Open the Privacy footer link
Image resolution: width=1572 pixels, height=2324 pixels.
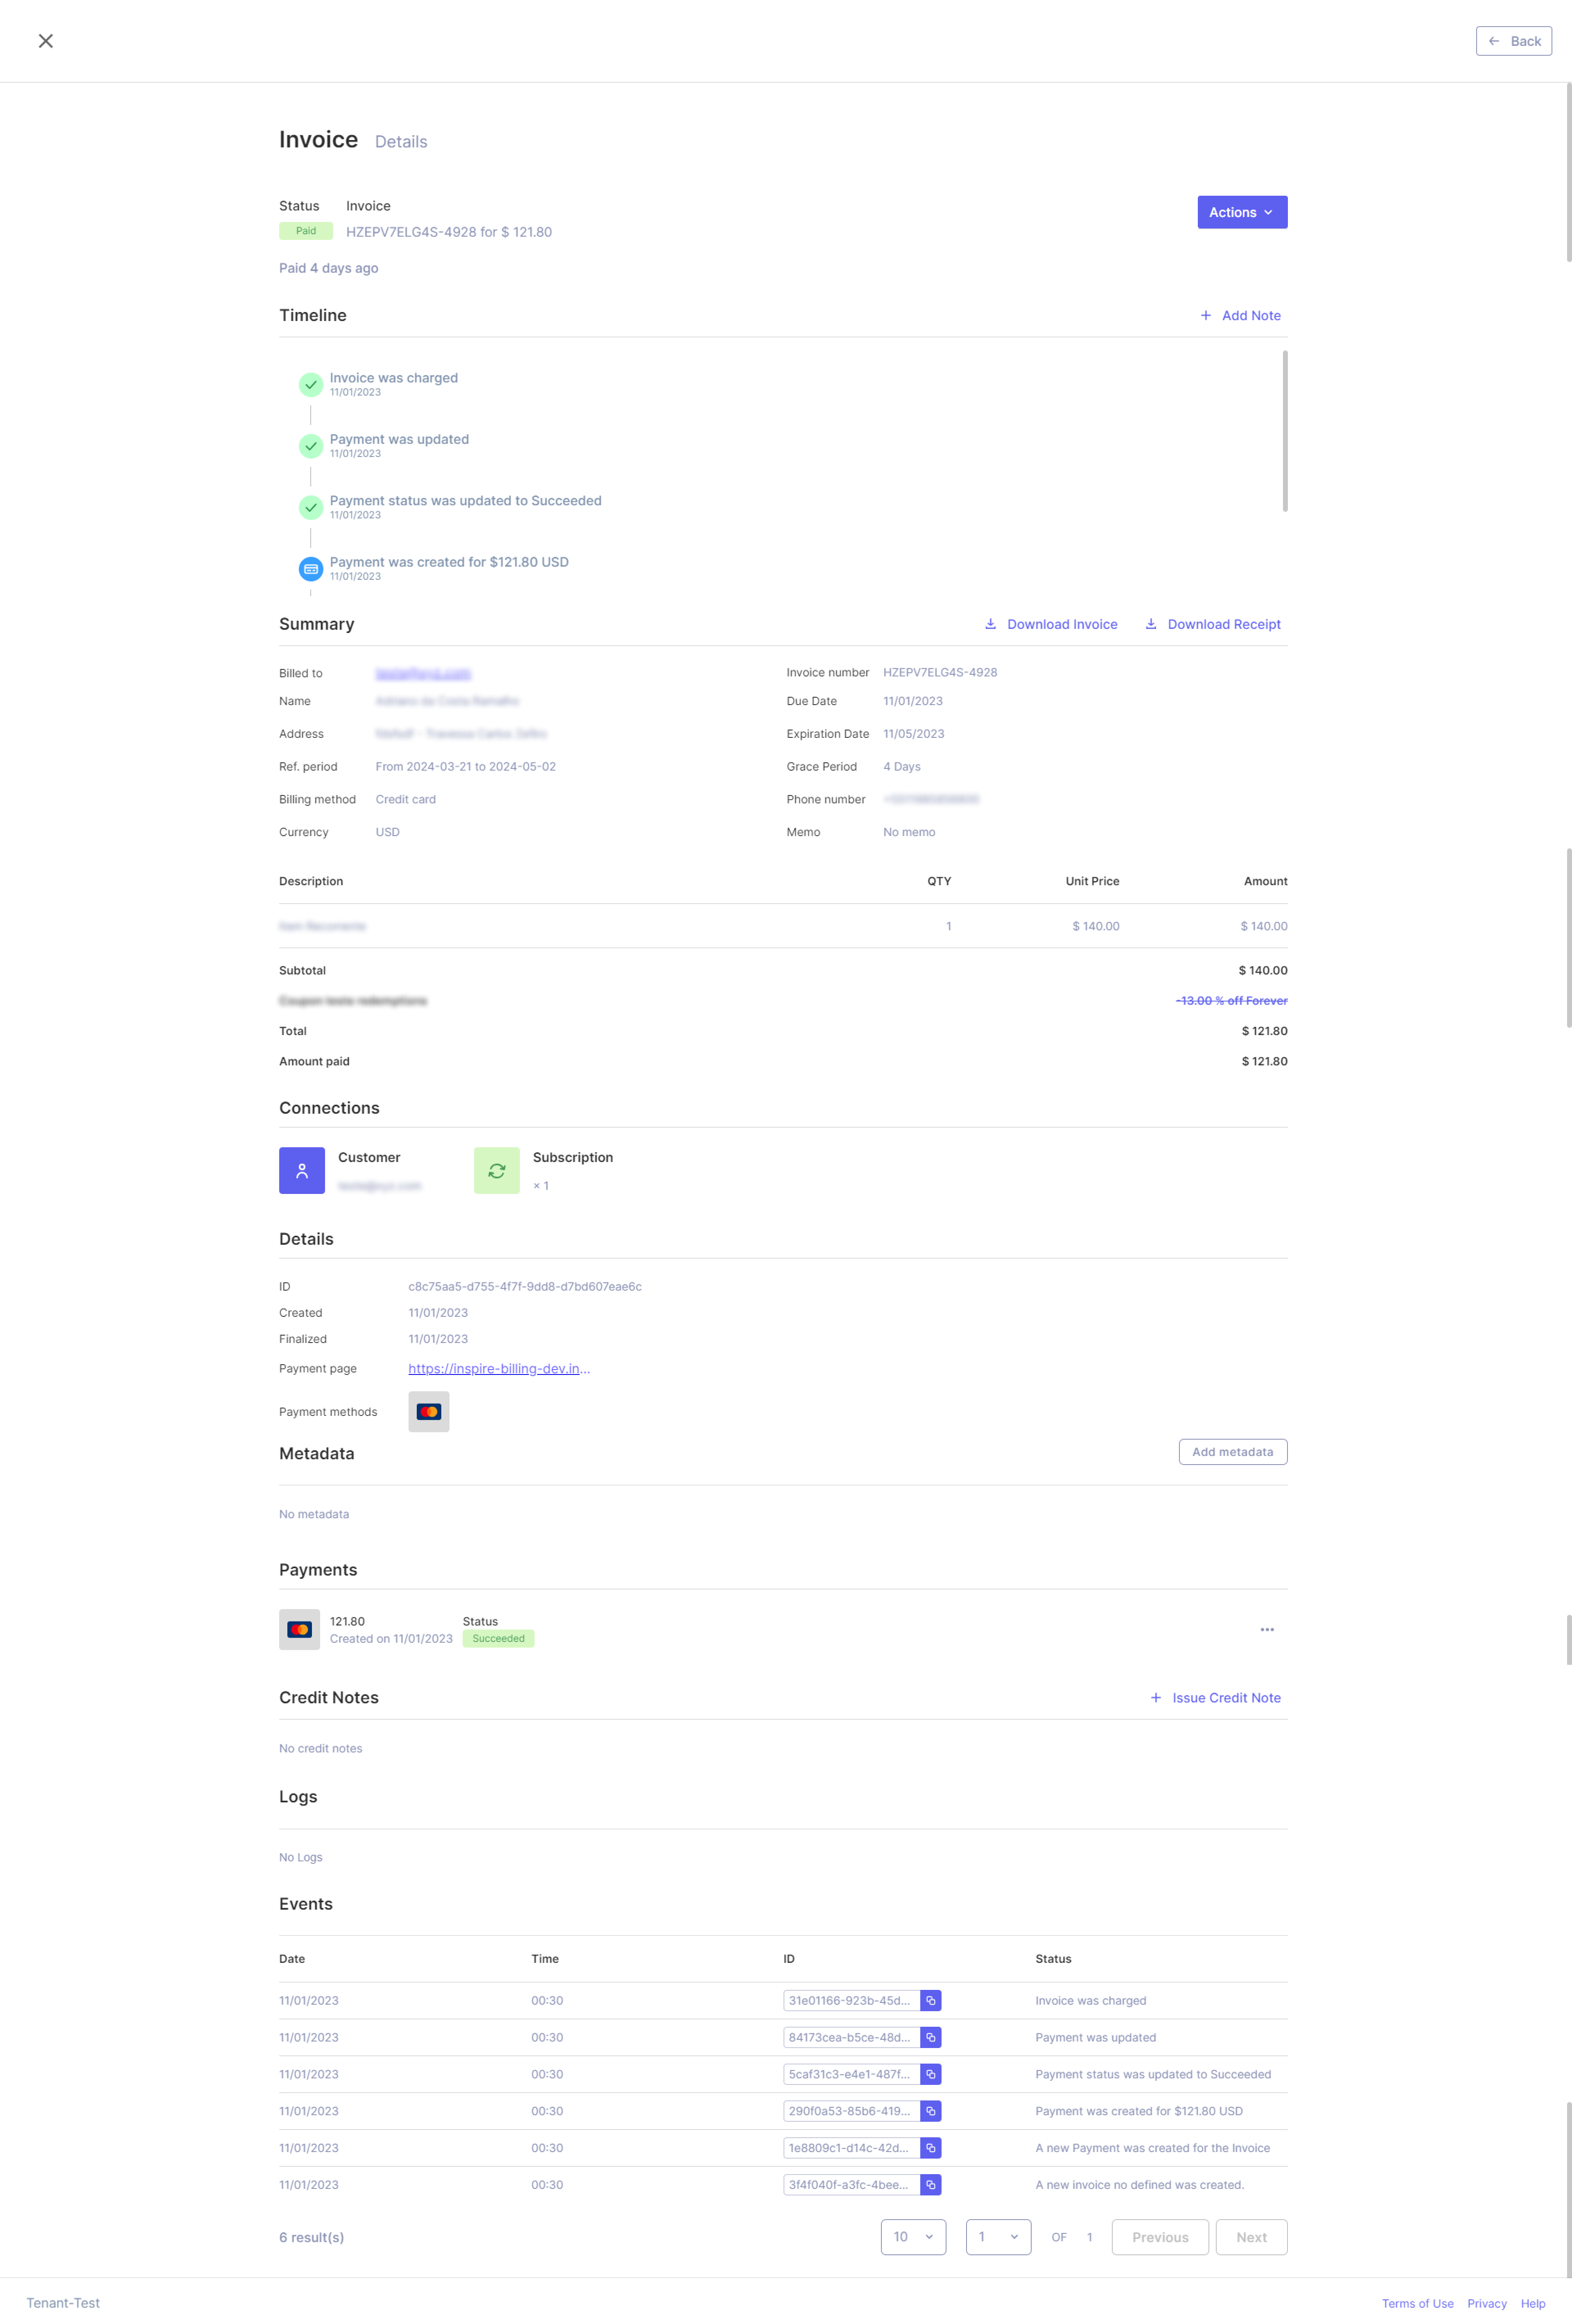1486,2303
